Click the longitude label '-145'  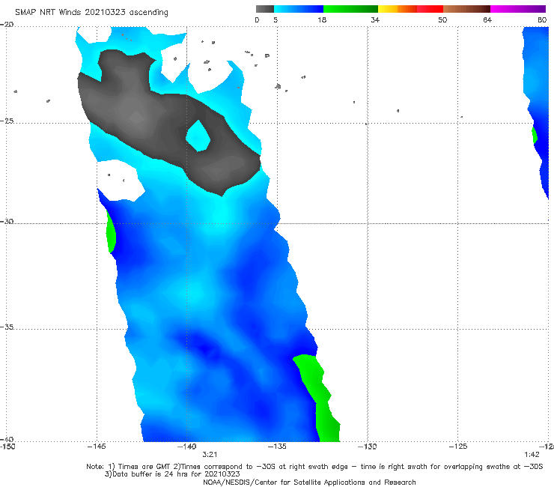click(x=97, y=447)
